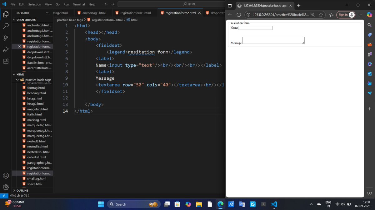The image size is (375, 210).
Task: Open a new tab in Edge
Action: coord(298,6)
